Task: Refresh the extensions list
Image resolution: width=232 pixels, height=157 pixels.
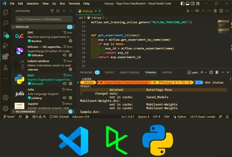Action: click(x=58, y=11)
